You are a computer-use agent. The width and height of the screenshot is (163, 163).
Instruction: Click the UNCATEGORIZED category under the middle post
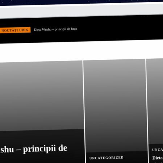(106, 158)
